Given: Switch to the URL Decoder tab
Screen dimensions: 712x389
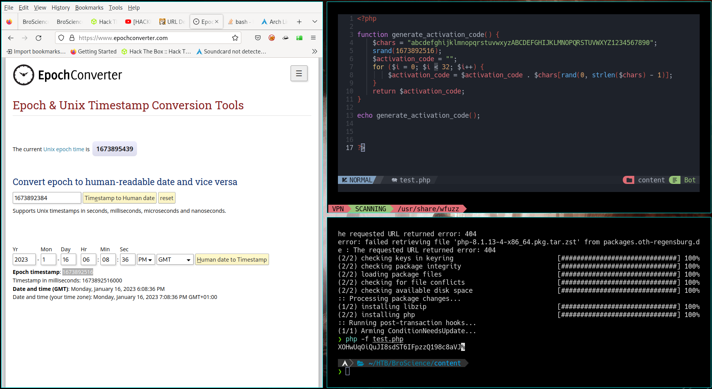Looking at the screenshot, I should [172, 22].
